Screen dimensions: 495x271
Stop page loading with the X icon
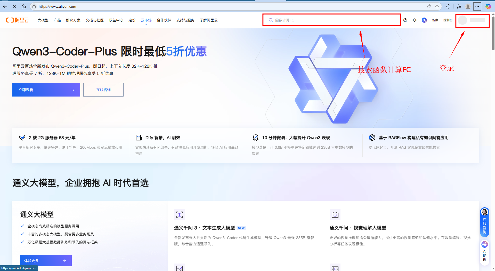[14, 6]
